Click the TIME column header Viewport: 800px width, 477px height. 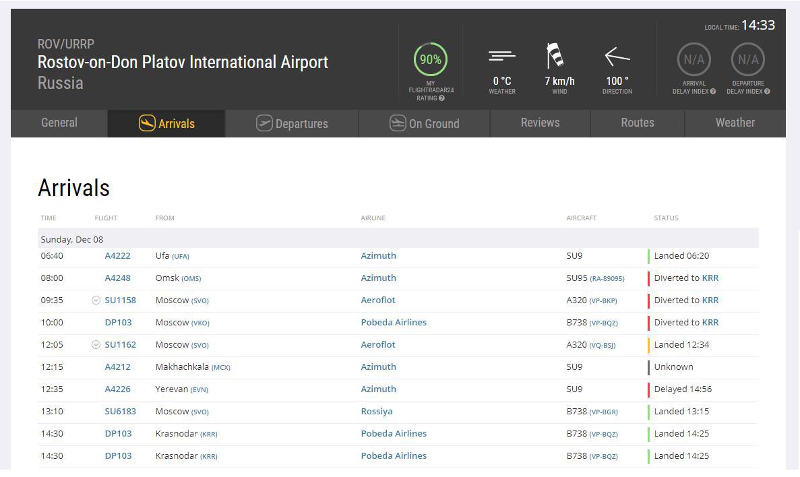tap(49, 218)
